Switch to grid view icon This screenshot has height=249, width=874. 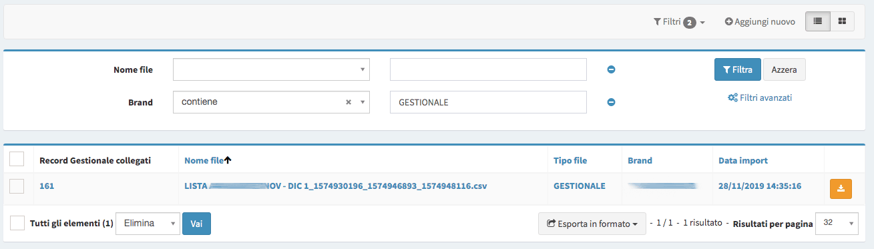coord(842,21)
